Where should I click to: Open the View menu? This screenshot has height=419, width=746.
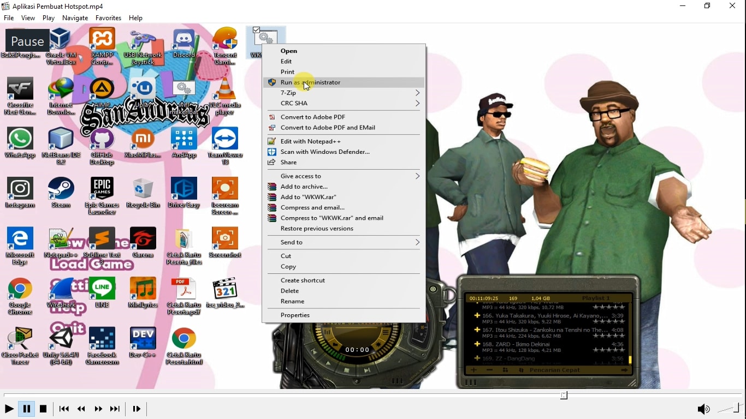click(x=28, y=18)
